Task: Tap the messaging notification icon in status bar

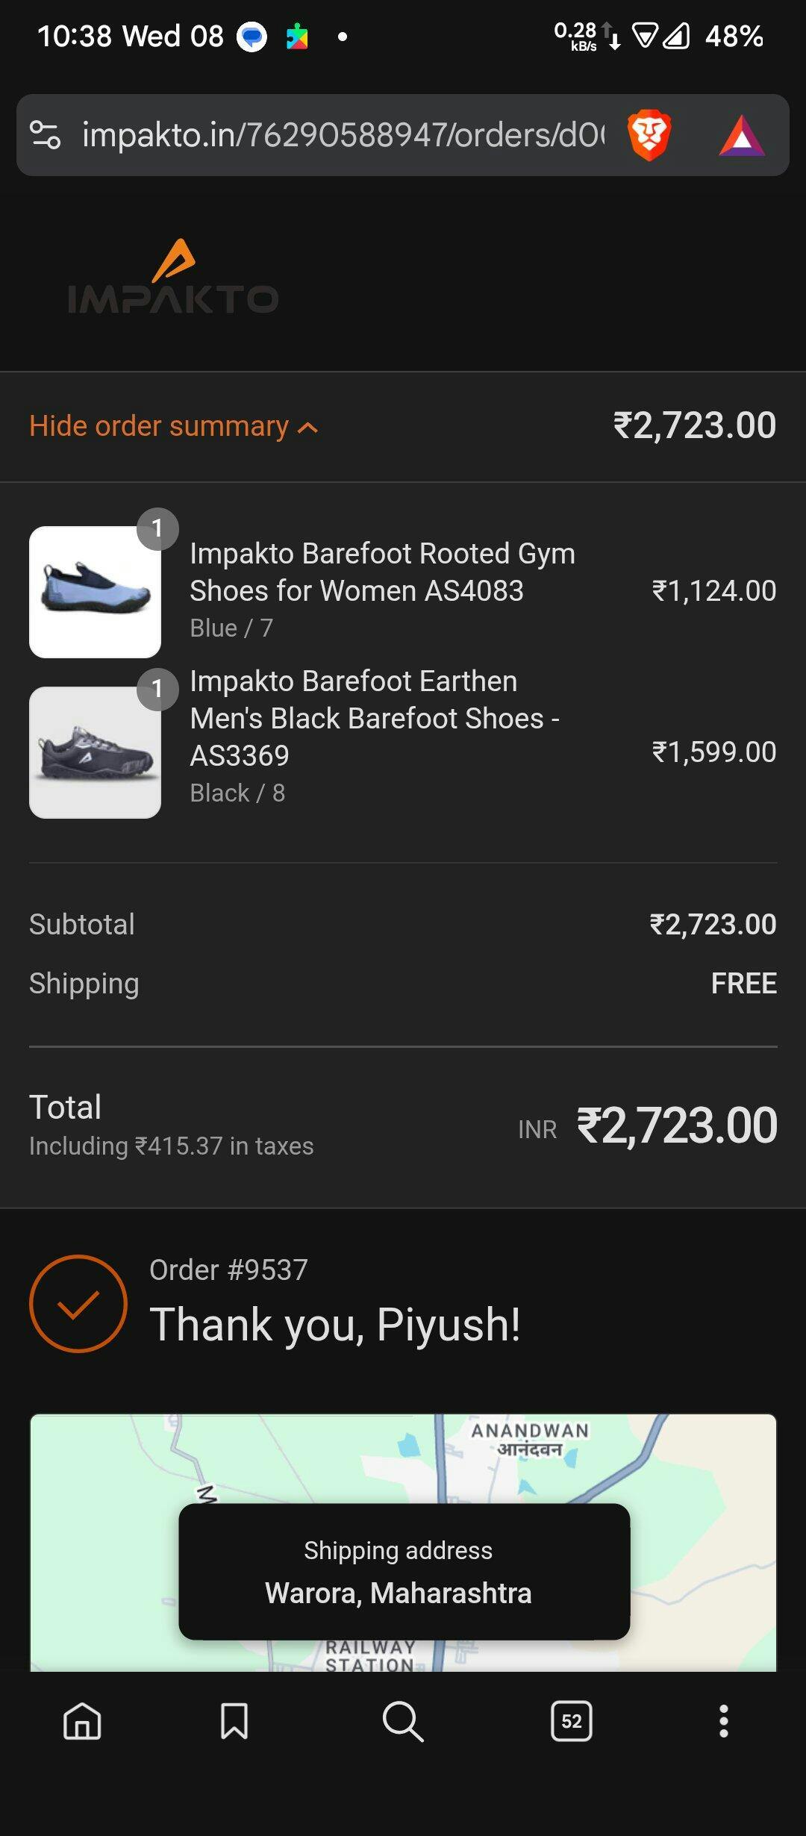Action: pyautogui.click(x=252, y=37)
